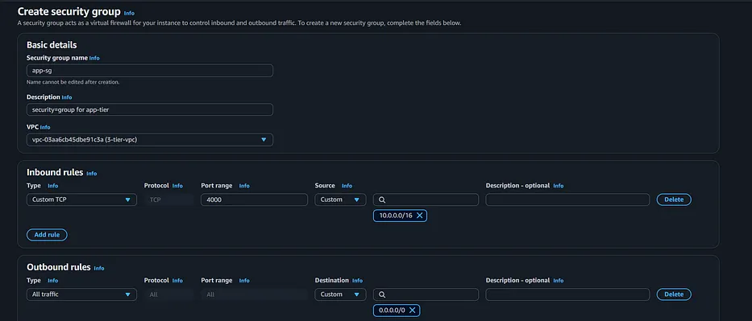The height and width of the screenshot is (321, 752).
Task: Click the Add rule button under Inbound rules
Action: [47, 235]
